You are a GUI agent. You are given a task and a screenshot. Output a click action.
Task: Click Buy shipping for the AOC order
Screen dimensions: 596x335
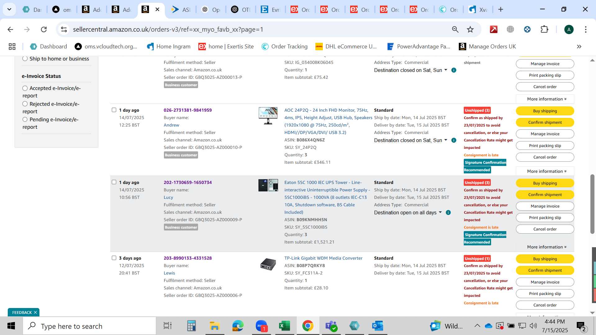click(x=545, y=111)
